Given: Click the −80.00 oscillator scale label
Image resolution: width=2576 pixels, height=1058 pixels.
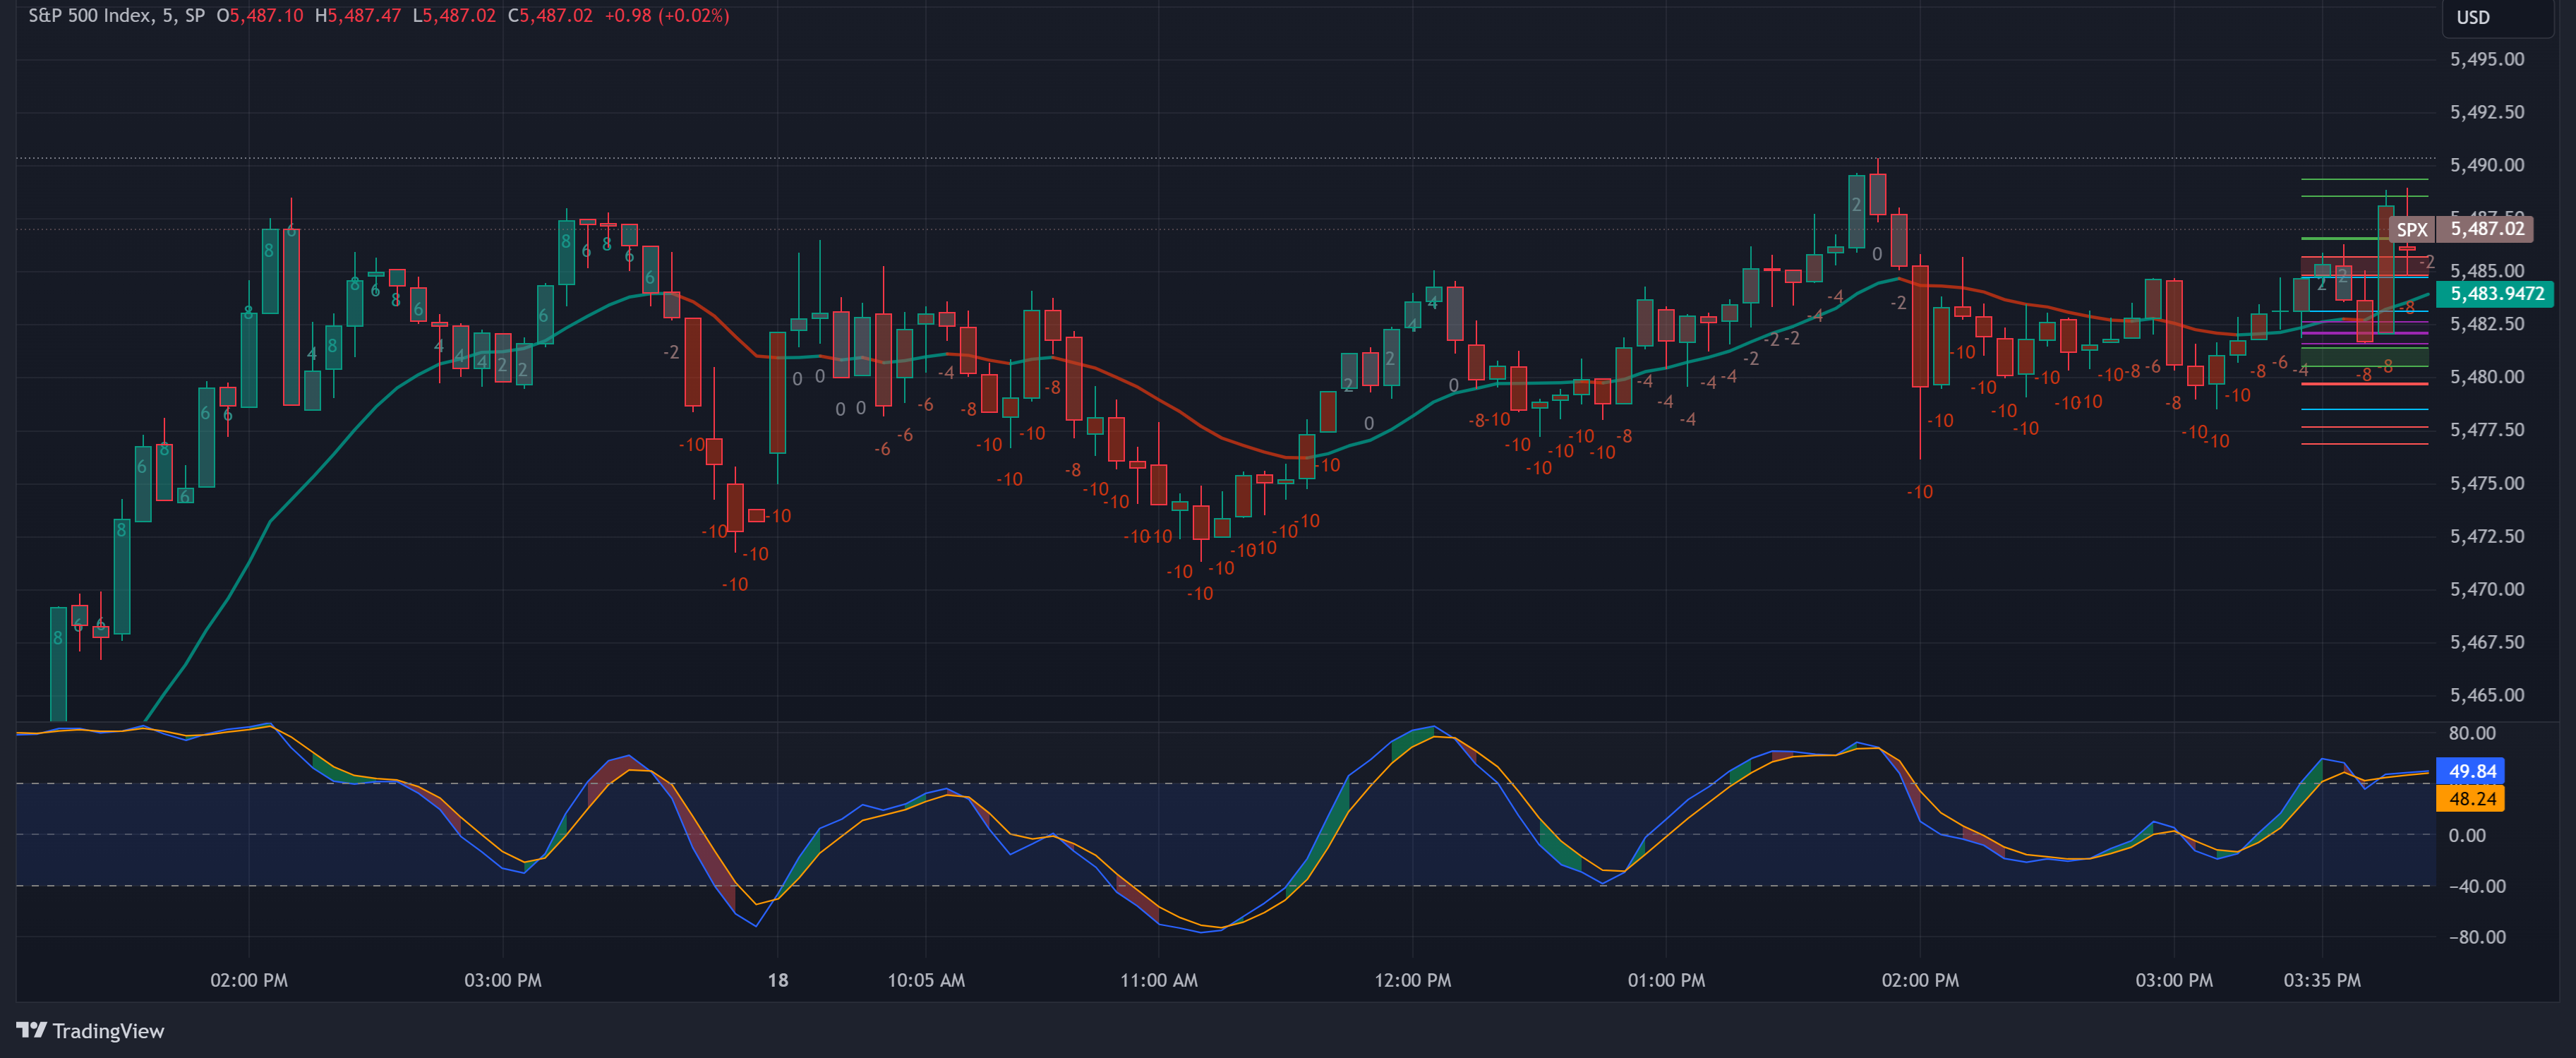Looking at the screenshot, I should pyautogui.click(x=2476, y=937).
